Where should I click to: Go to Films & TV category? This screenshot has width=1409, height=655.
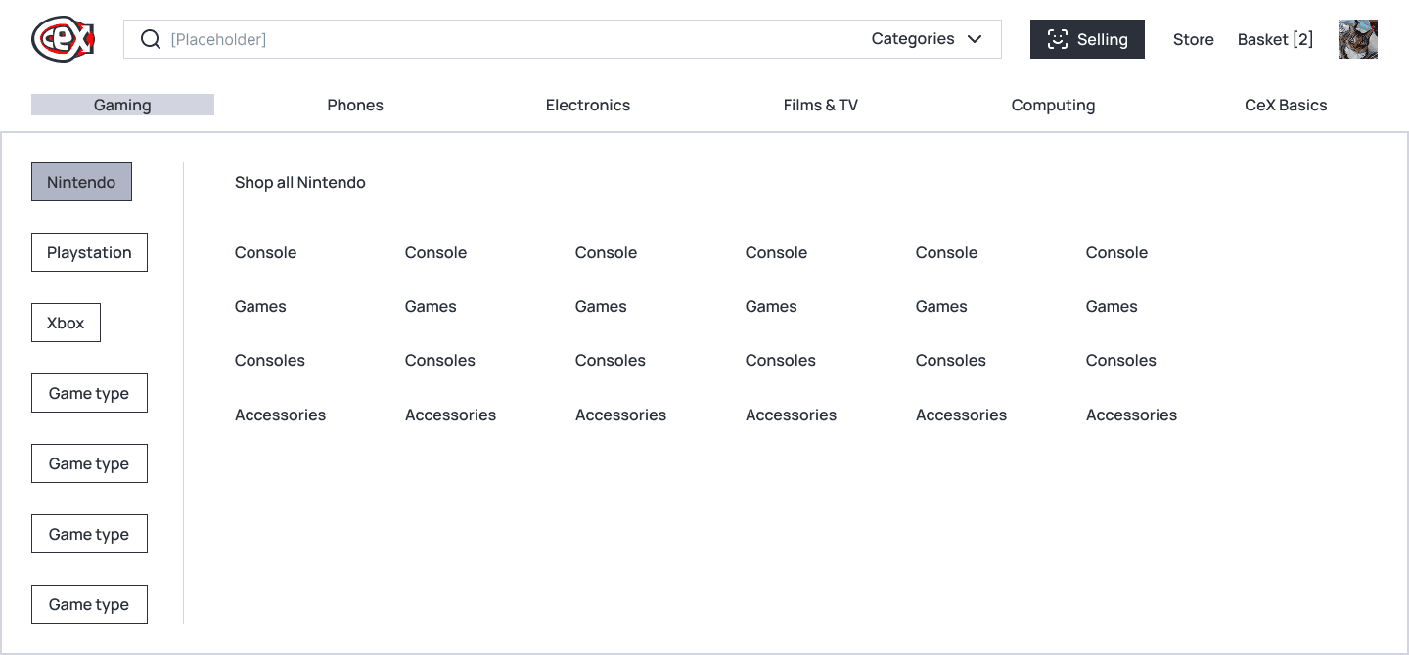click(821, 105)
